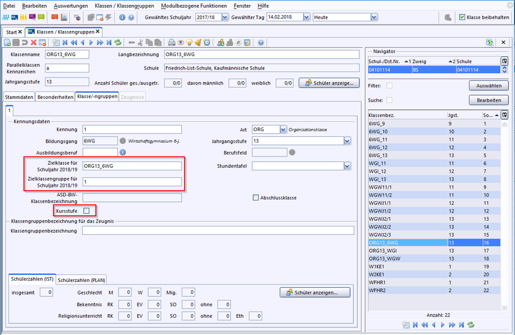Uncheck Klasse beibehalten option
Image resolution: width=515 pixels, height=335 pixels.
462,17
